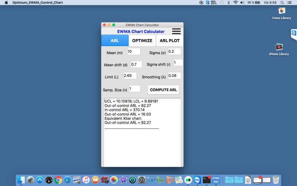Click the Mean shift (d) input field
297x186 pixels.
(x=136, y=65)
